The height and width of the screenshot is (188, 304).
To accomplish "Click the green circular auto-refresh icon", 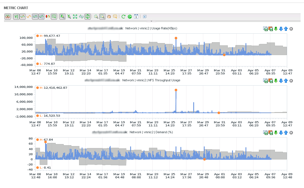I will (x=130, y=17).
